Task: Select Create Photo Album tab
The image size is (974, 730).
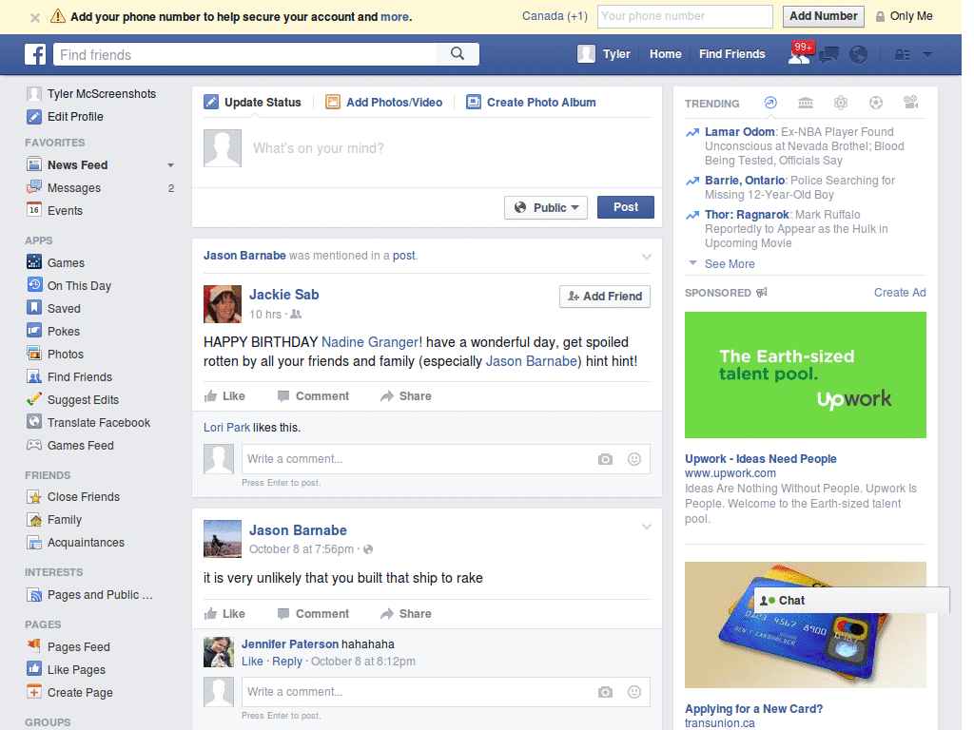Action: (x=531, y=103)
